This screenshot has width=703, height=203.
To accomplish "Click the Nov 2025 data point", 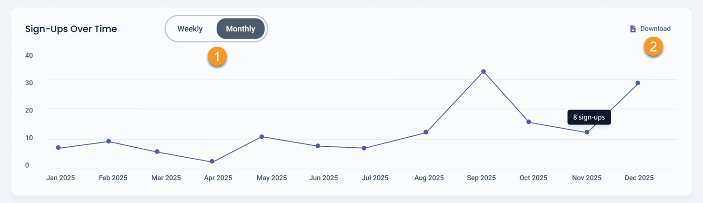I will (587, 132).
